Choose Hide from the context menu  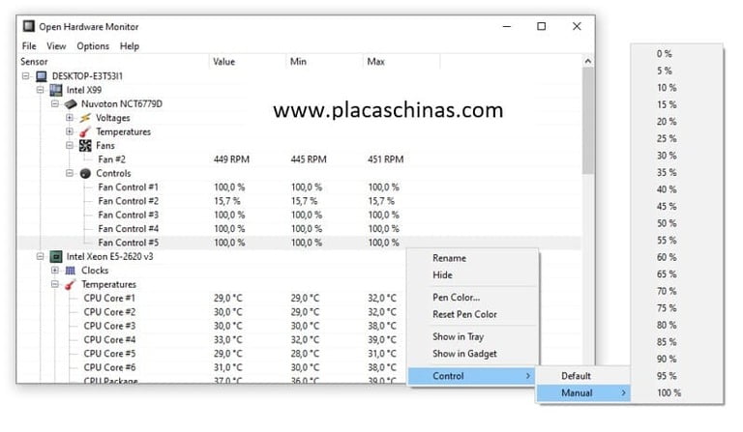473,274
